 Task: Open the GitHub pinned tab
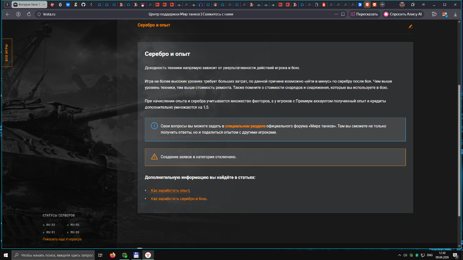83,5
